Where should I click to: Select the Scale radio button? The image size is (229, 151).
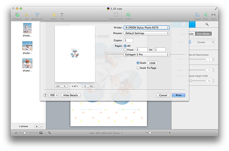pyautogui.click(x=138, y=63)
